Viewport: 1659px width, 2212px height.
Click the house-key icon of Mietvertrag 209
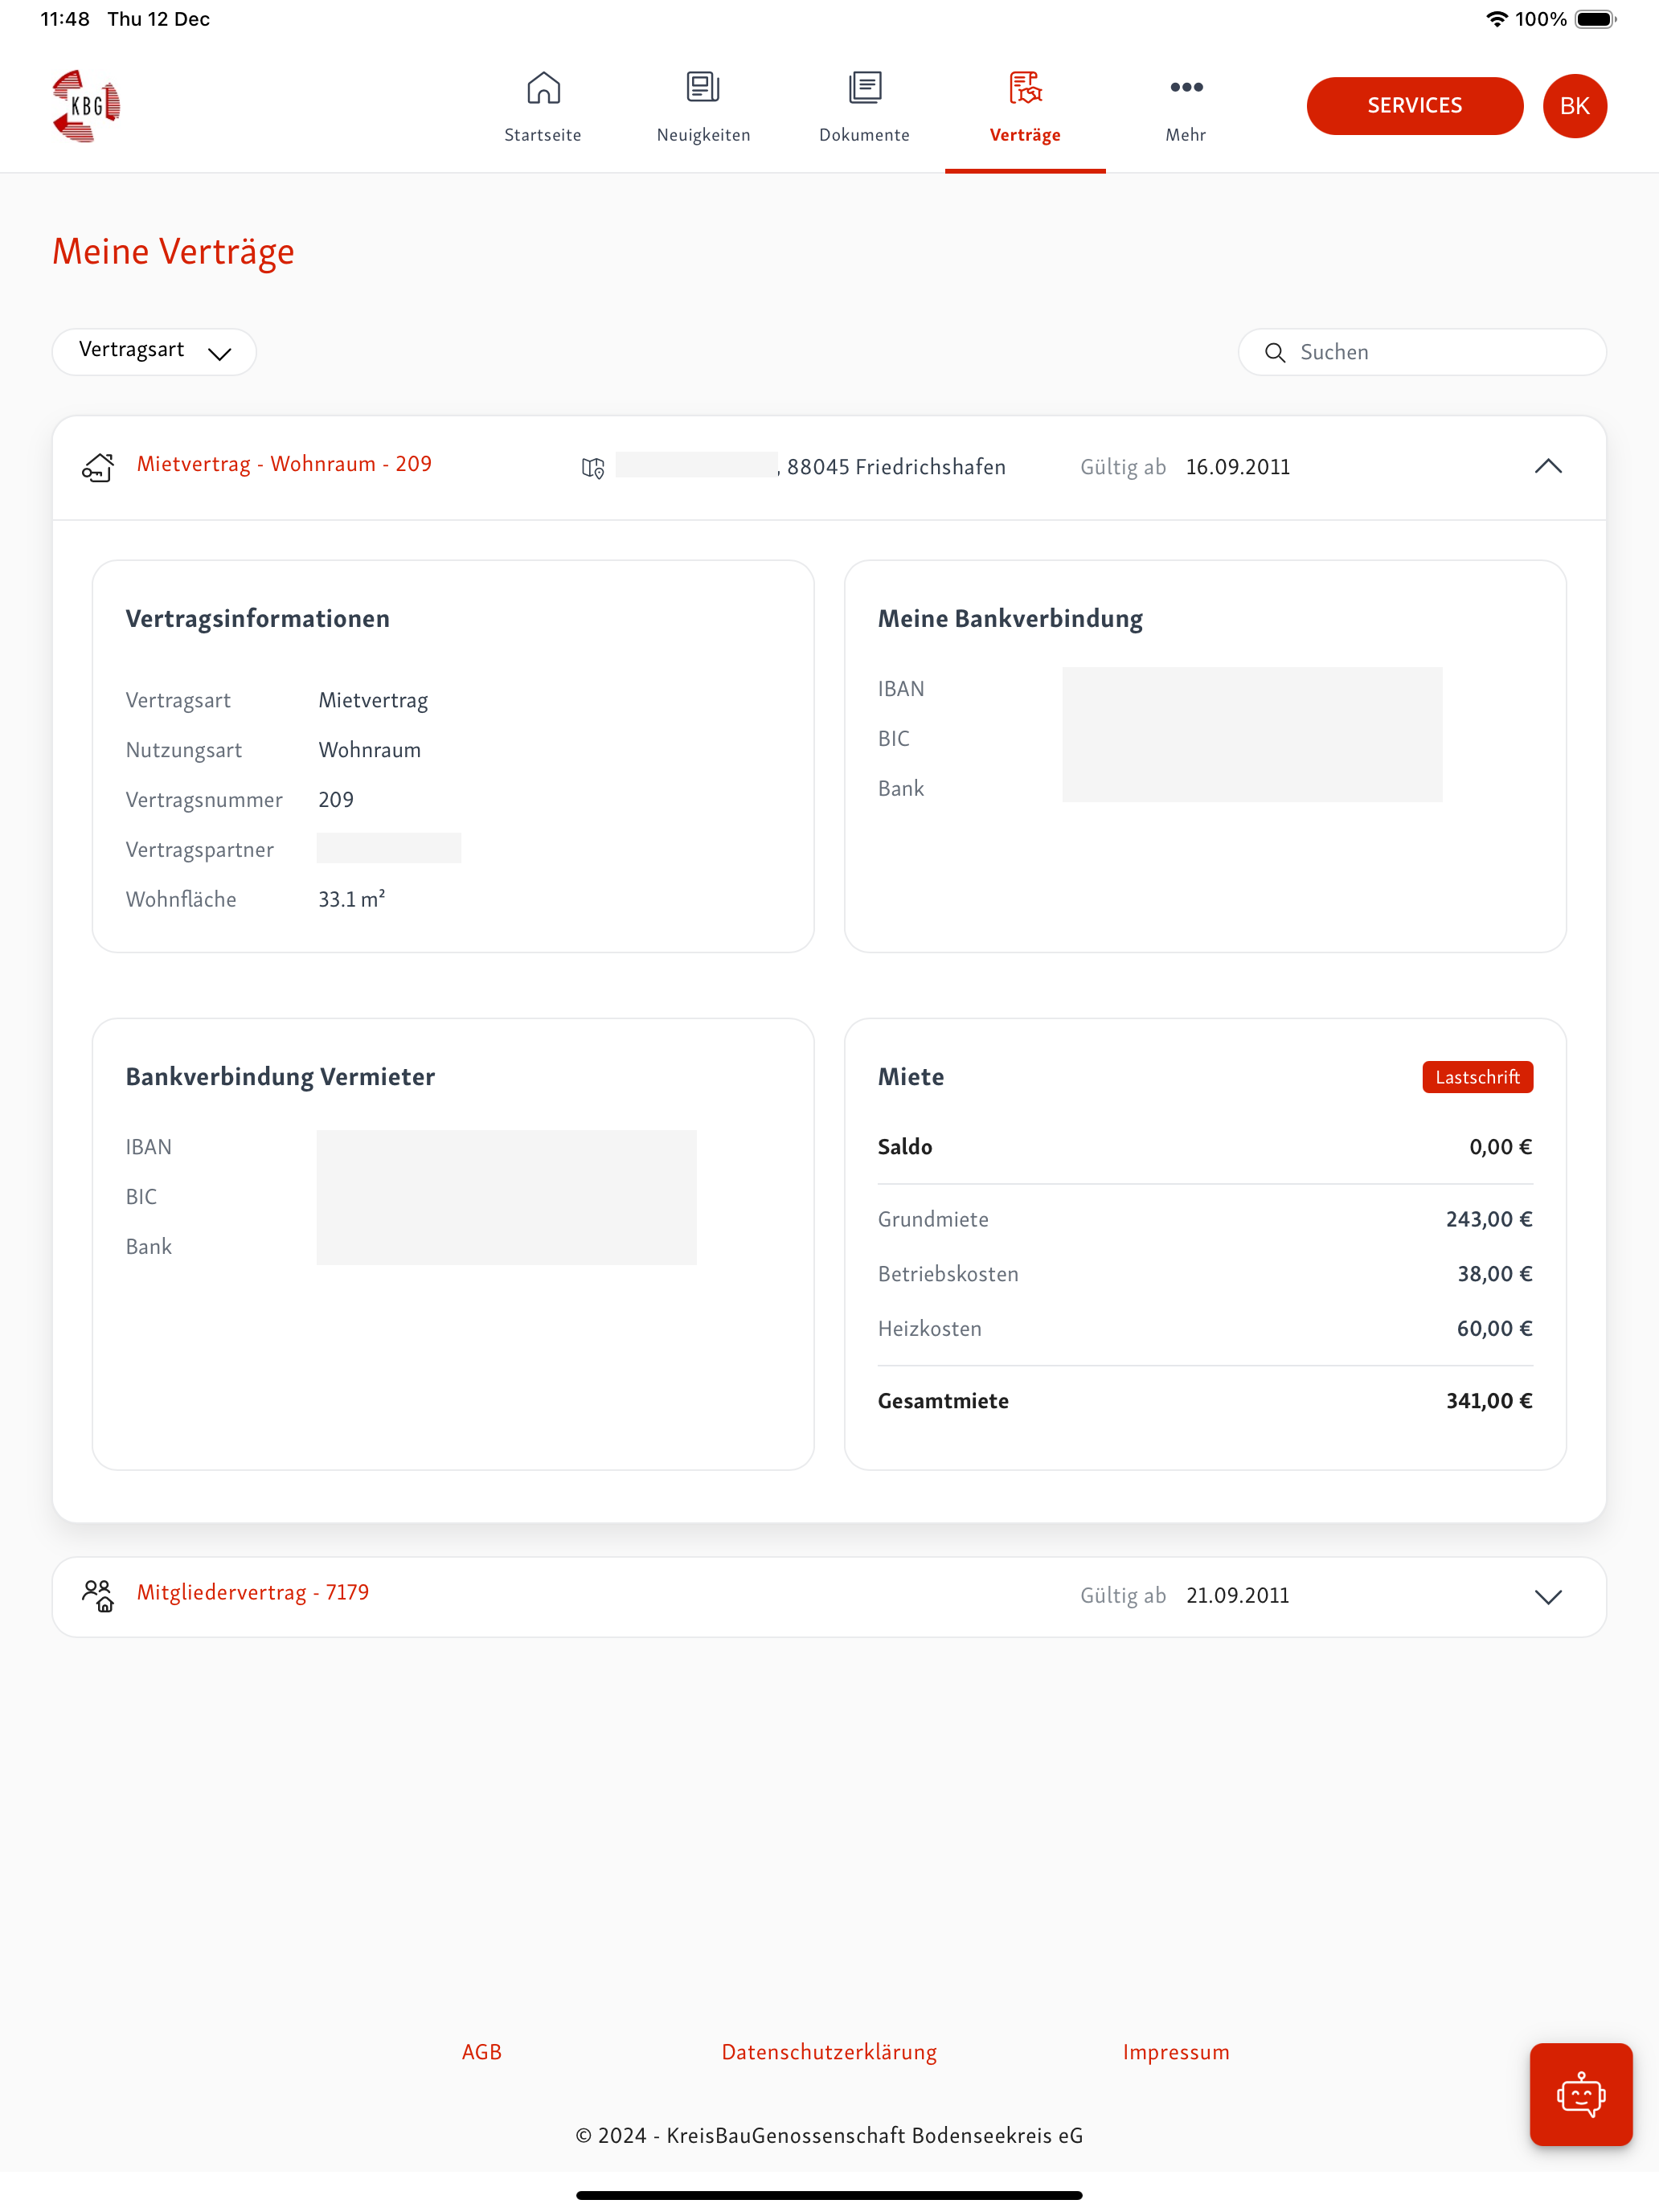[x=98, y=467]
